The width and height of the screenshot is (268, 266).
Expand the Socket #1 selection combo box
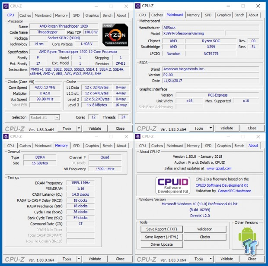(x=57, y=118)
